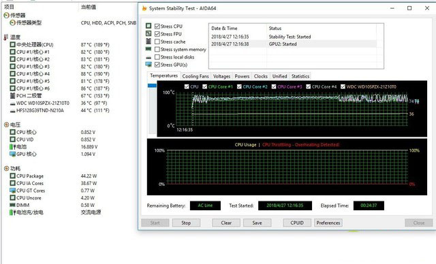Select the 'GPU2: Started' log row
The image size is (436, 264).
point(293,44)
